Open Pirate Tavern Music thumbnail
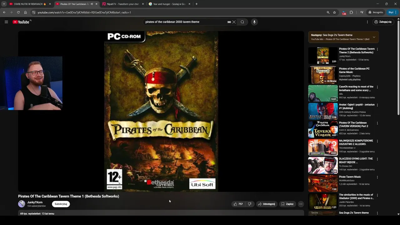 [323, 183]
